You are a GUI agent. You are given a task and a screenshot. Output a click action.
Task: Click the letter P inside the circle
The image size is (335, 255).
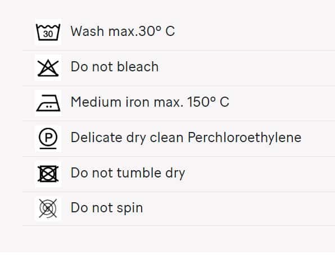click(x=48, y=137)
